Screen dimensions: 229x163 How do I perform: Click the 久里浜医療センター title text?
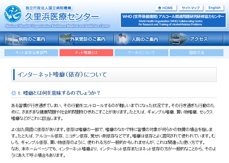[62, 16]
